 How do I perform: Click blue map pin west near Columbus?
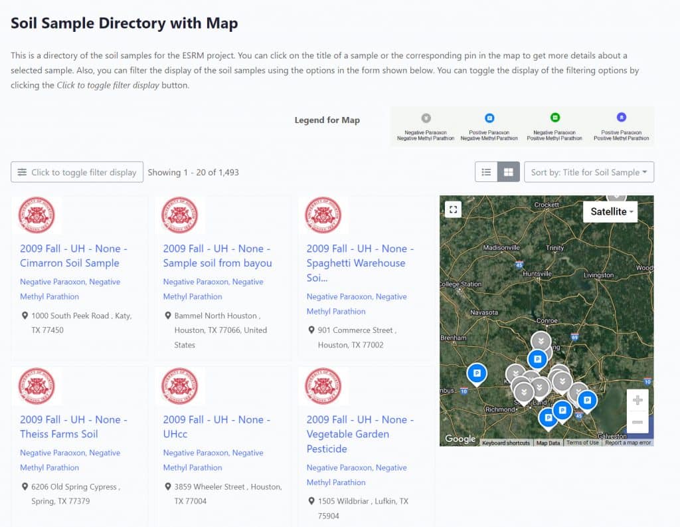coord(477,374)
